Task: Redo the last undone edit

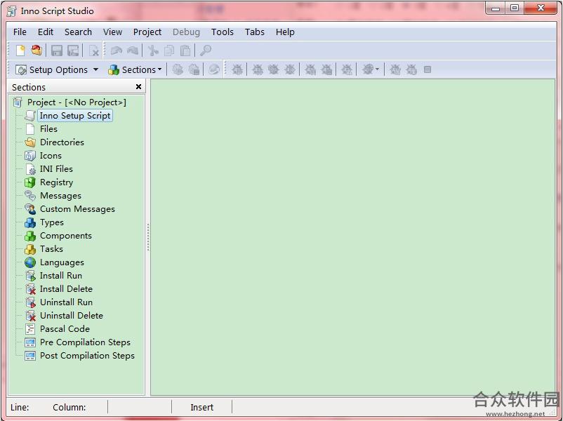Action: click(133, 51)
